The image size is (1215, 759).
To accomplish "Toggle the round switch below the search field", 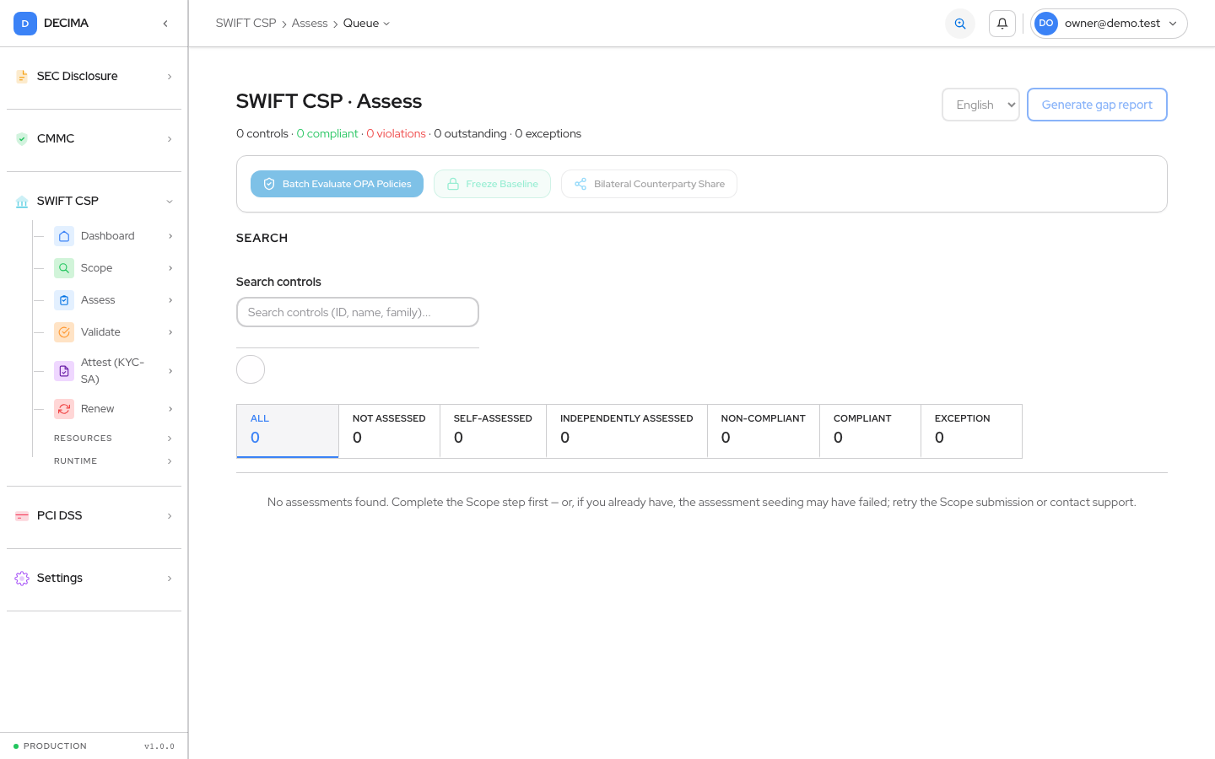I will click(251, 369).
